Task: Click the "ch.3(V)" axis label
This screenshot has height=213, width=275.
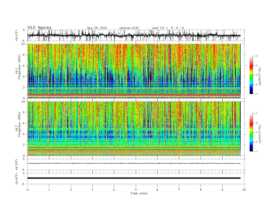Action: (x=17, y=165)
